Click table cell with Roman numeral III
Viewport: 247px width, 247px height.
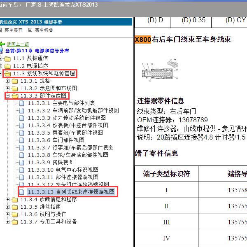pos(166,222)
